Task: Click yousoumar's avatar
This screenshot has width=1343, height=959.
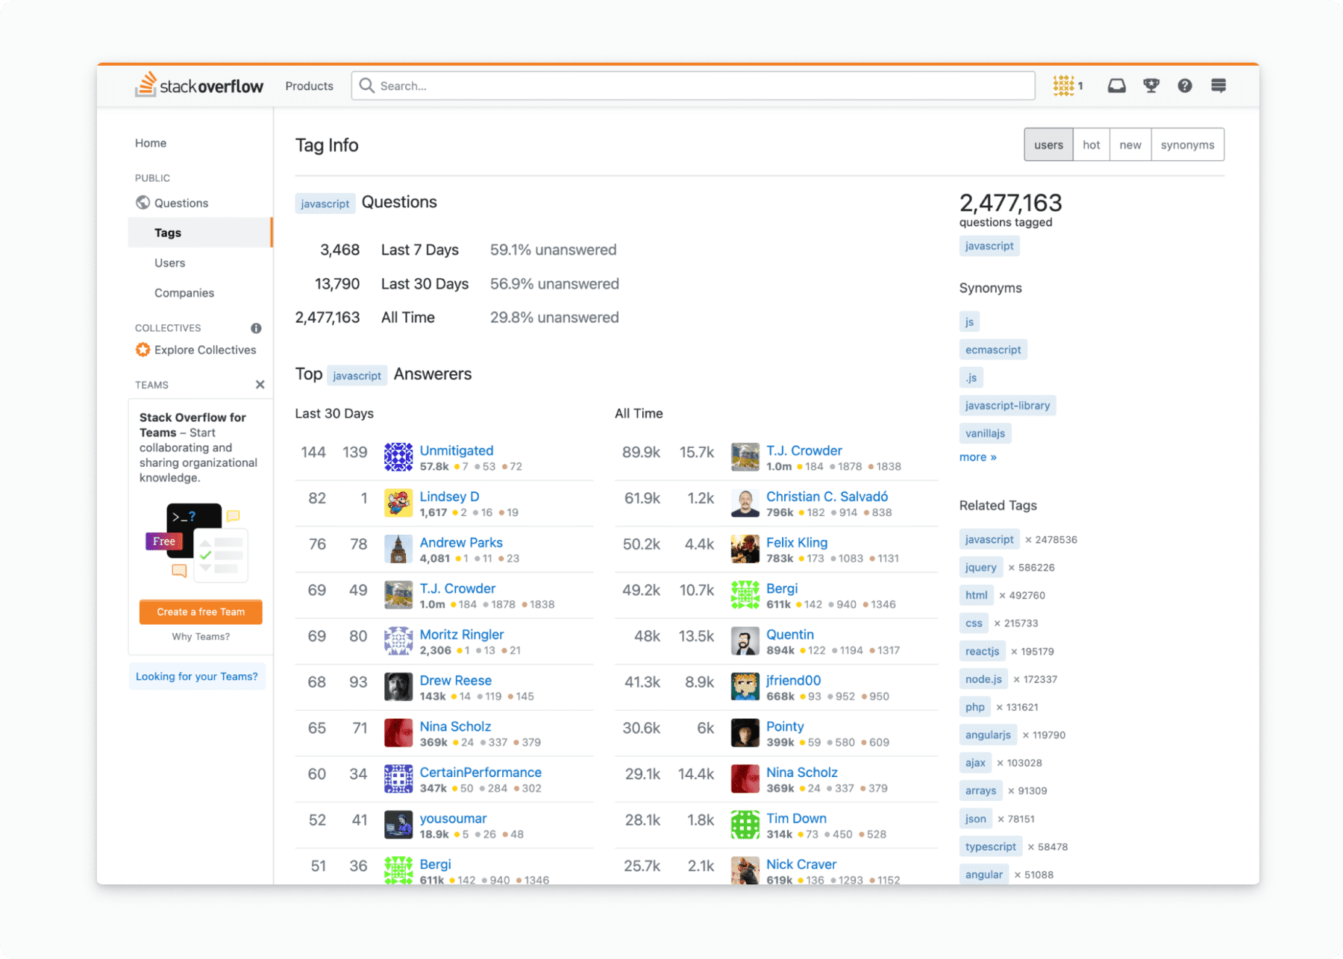Action: pyautogui.click(x=398, y=825)
